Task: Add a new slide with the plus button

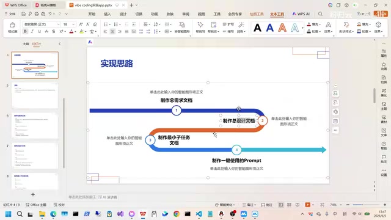Action: (x=33, y=194)
